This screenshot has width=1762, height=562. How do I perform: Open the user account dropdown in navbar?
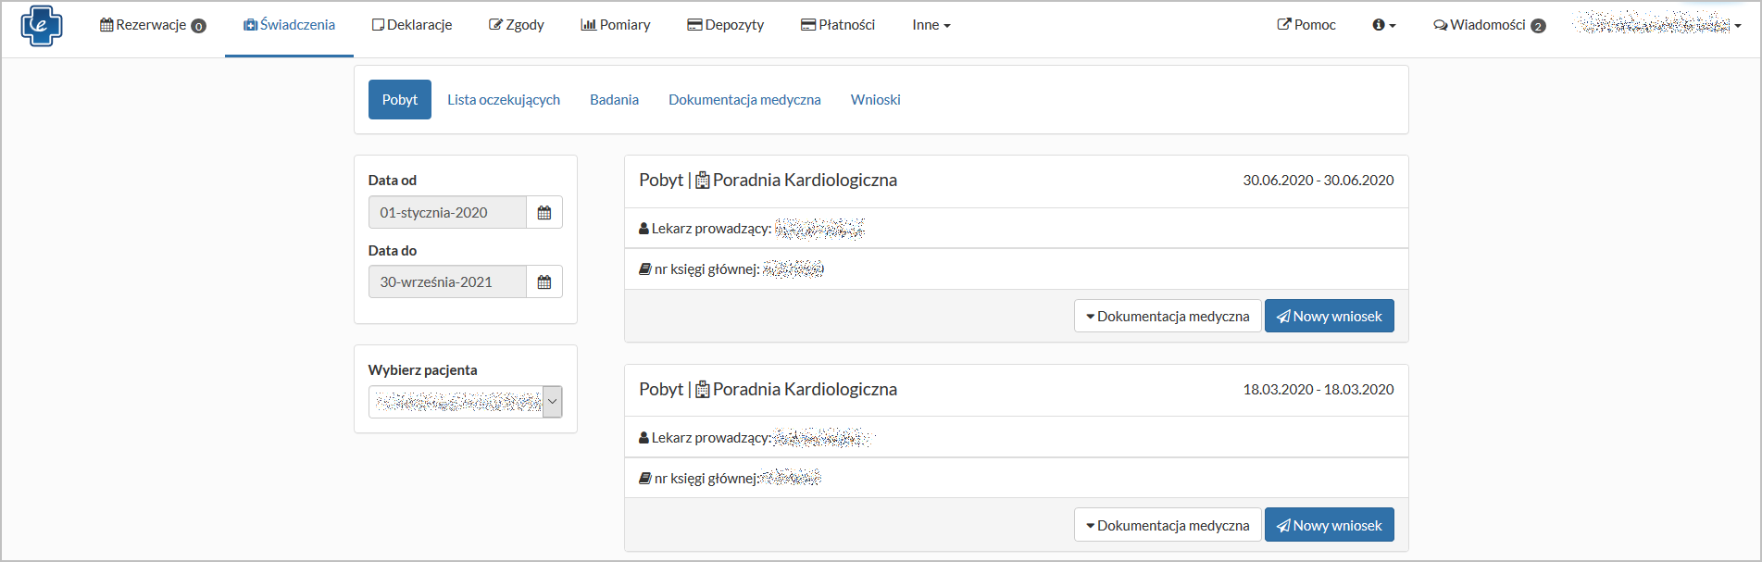[1658, 25]
